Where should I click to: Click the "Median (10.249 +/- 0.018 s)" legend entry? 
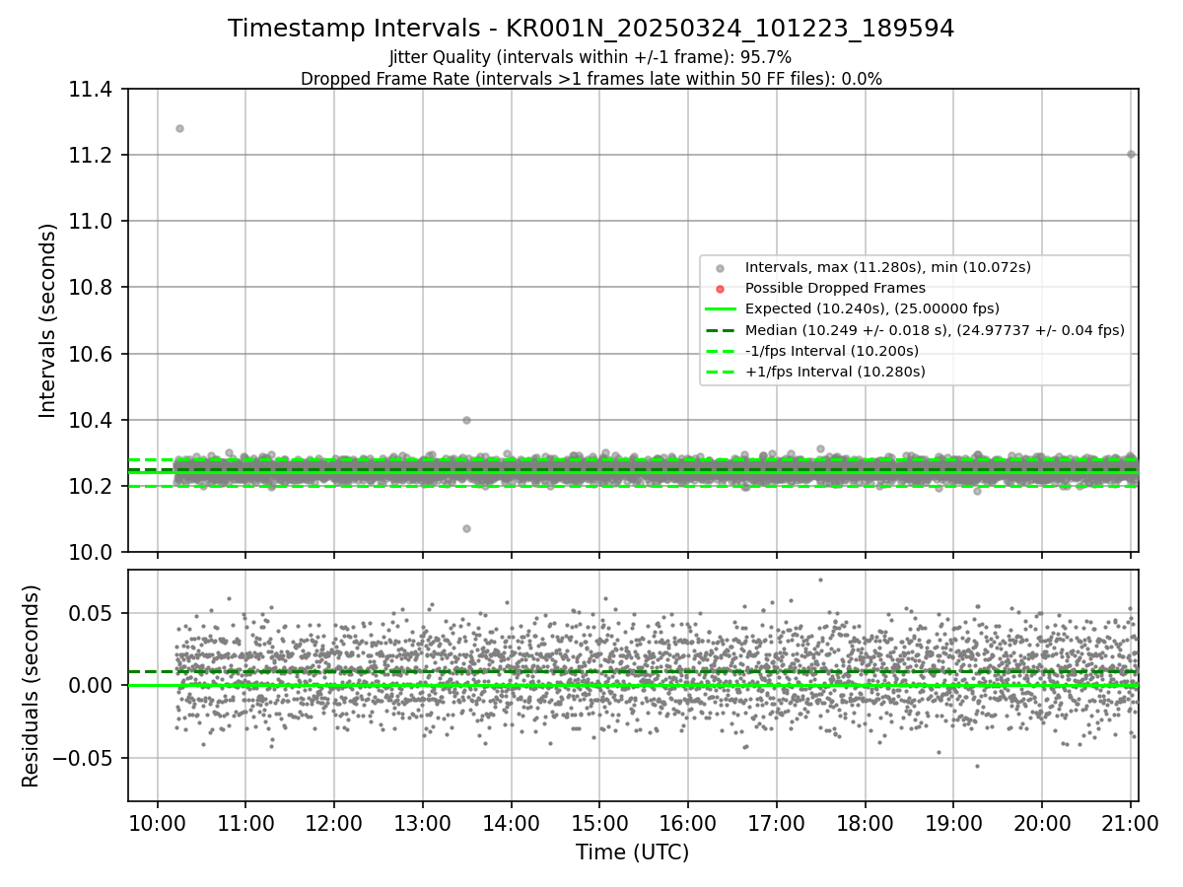(x=935, y=330)
